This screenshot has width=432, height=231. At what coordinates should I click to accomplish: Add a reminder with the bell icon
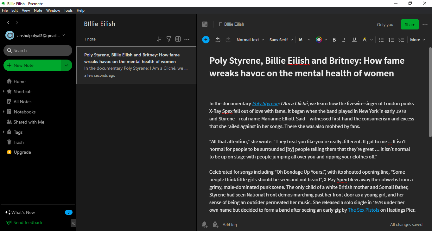click(205, 225)
